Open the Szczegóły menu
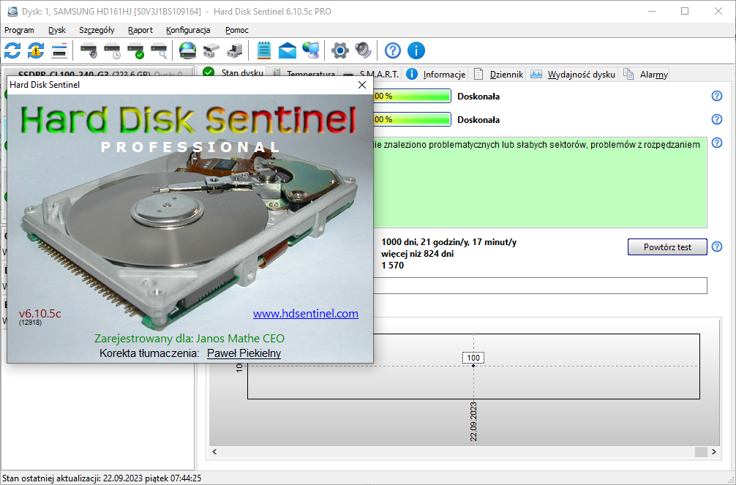Viewport: 736px width, 485px height. click(x=97, y=30)
